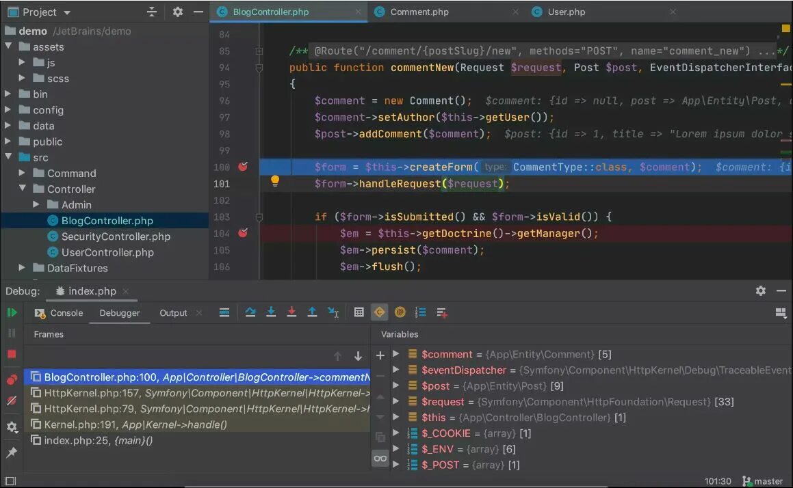Collapse the Controller folder
793x488 pixels.
tap(23, 188)
